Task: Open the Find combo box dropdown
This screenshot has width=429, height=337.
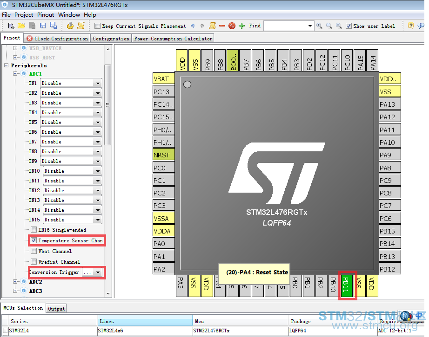Action: [310, 26]
